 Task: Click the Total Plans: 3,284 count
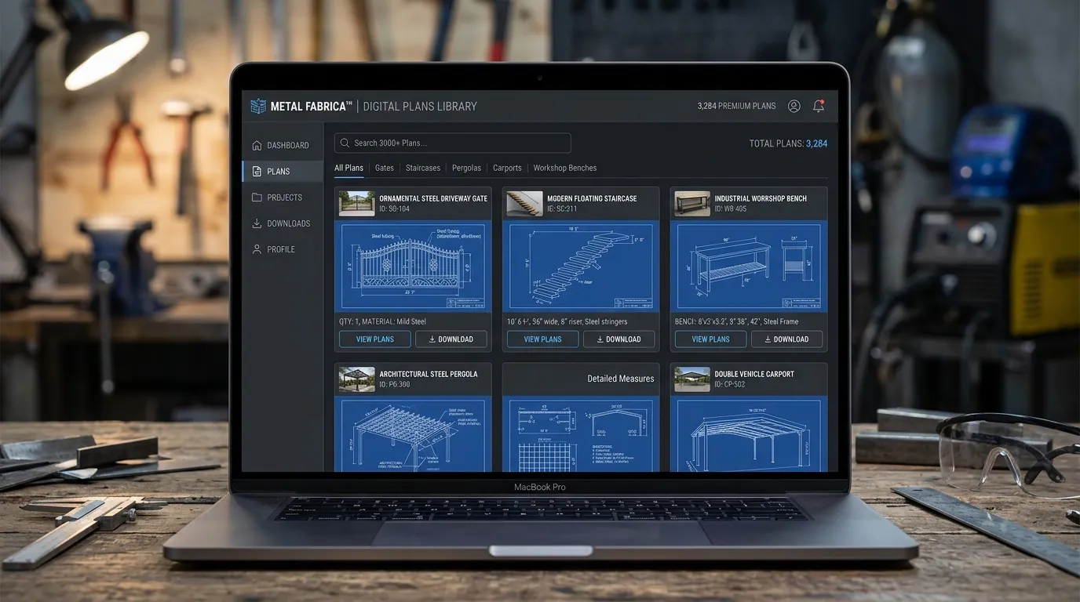click(x=788, y=143)
